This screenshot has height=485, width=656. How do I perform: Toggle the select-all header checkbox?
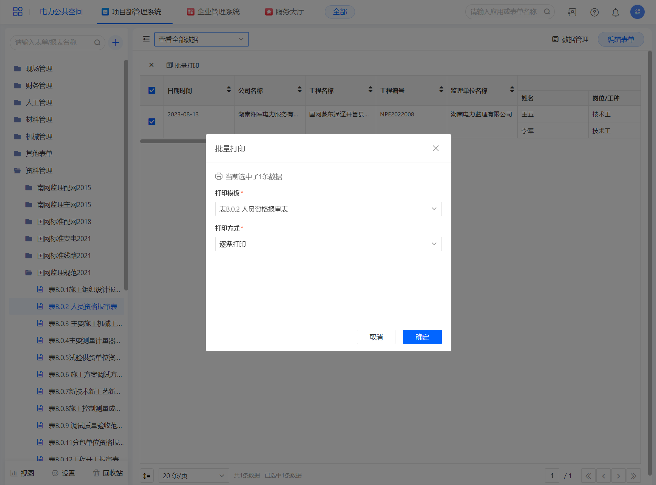pos(152,91)
